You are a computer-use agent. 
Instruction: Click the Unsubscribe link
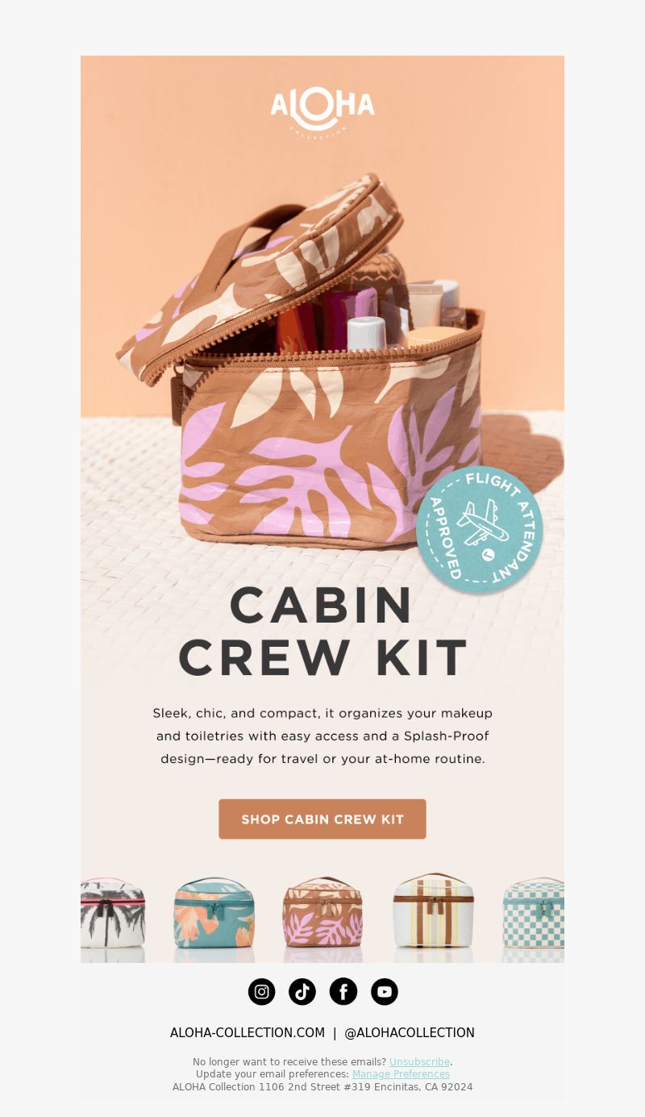(x=419, y=1062)
